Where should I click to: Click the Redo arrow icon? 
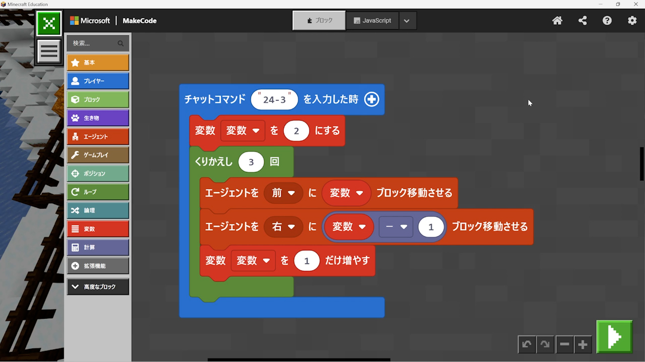click(x=545, y=344)
